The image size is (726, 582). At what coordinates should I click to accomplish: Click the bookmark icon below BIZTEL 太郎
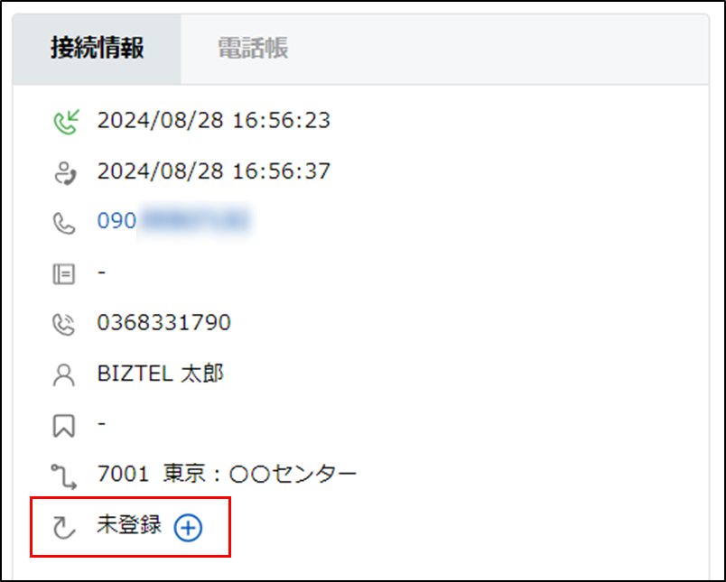pyautogui.click(x=63, y=426)
